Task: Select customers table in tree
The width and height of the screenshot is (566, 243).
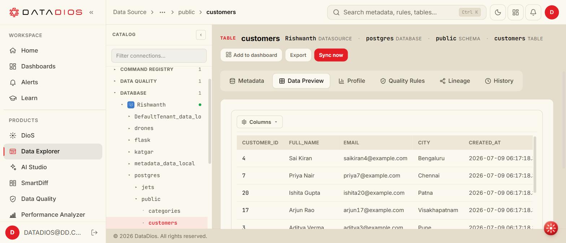Action: [x=163, y=223]
